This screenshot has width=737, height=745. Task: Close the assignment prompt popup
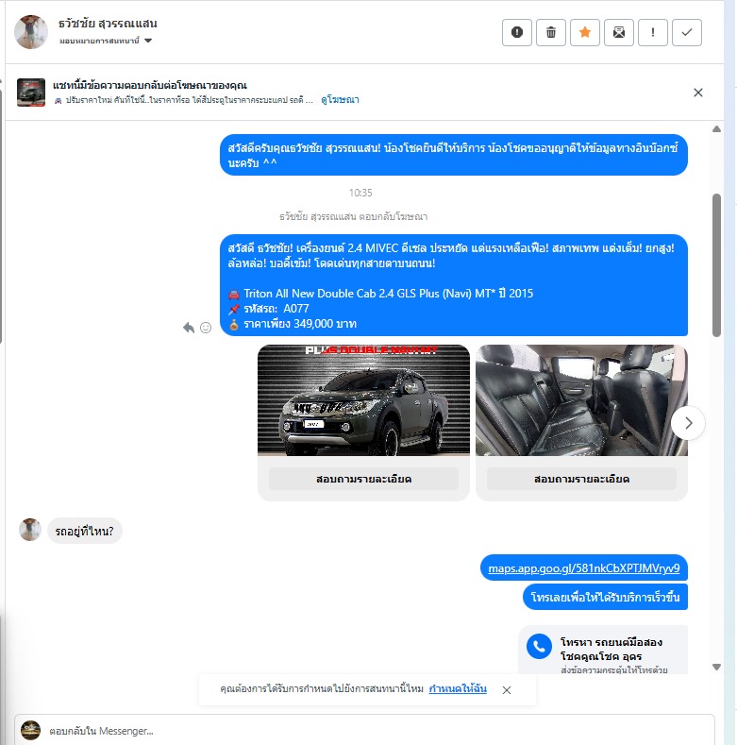507,690
